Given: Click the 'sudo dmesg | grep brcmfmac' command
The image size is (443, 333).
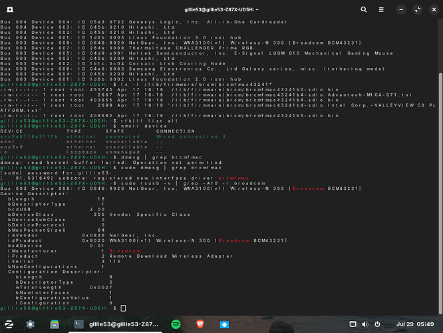Looking at the screenshot, I should (171, 168).
